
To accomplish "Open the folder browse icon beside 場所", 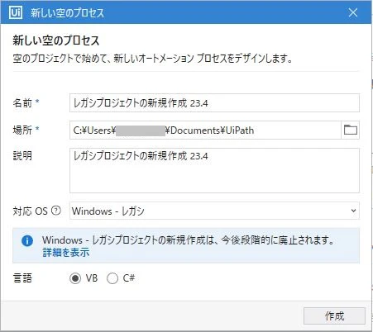I will [351, 130].
